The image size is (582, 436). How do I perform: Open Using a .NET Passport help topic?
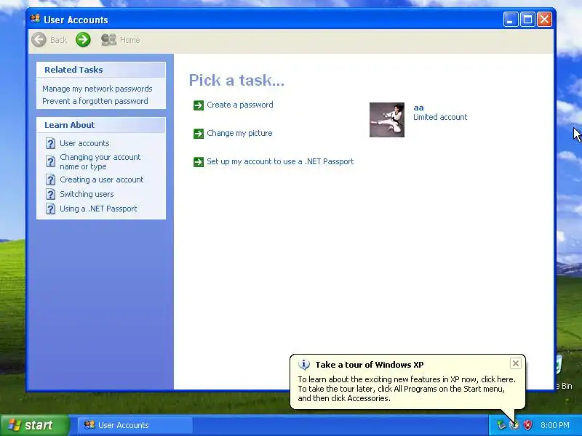click(x=98, y=209)
